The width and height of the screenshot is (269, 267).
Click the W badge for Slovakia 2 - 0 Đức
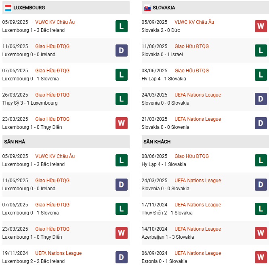pyautogui.click(x=261, y=26)
